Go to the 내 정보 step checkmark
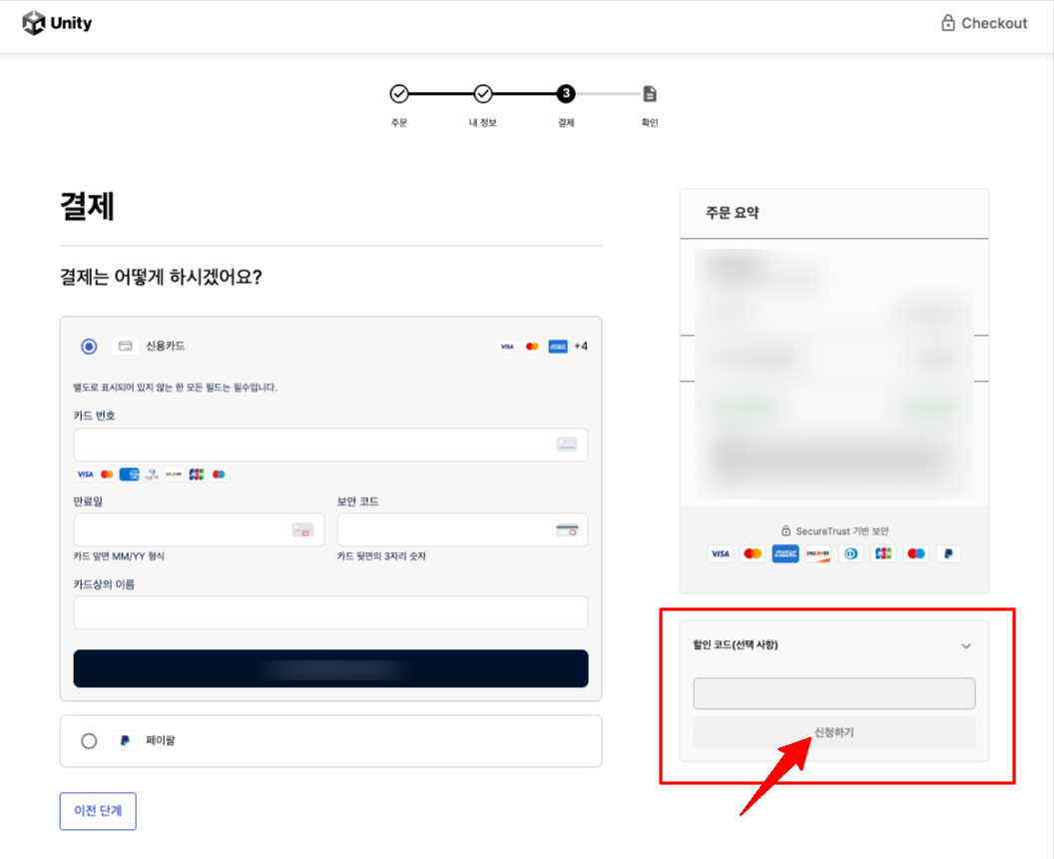Screen dimensions: 1054x859 [483, 94]
